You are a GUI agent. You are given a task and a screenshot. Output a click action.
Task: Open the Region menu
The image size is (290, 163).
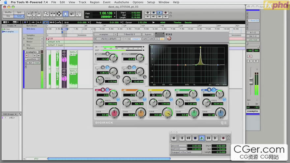[95, 2]
